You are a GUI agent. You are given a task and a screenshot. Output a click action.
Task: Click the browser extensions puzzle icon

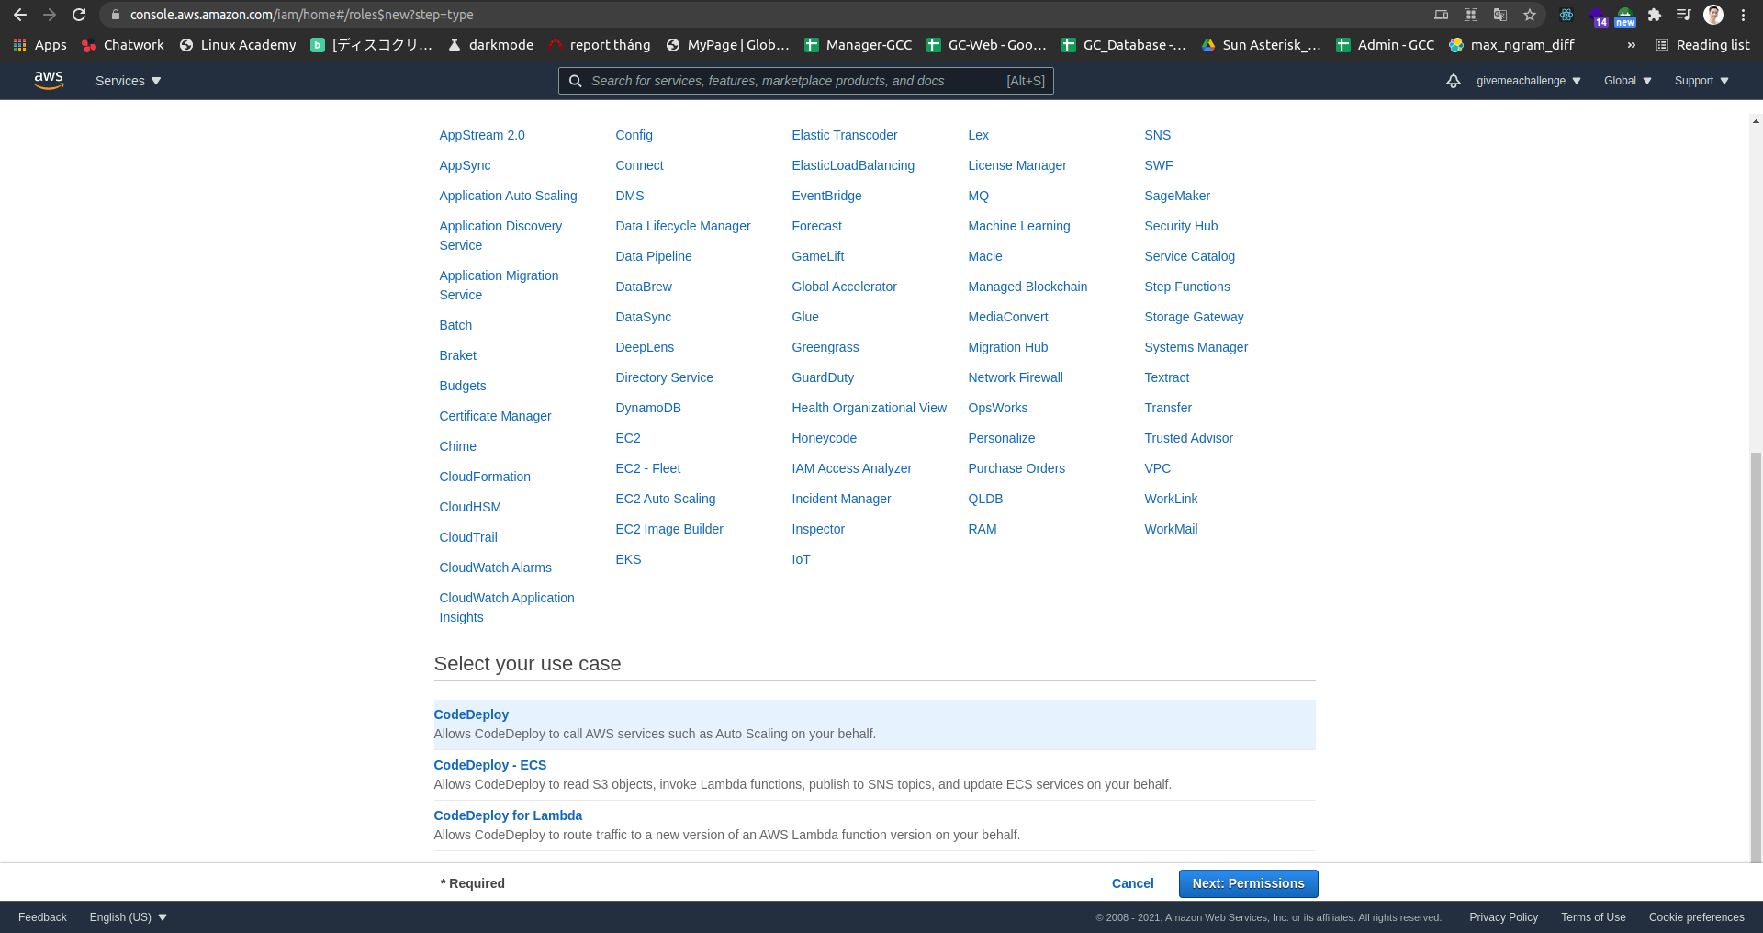tap(1656, 15)
